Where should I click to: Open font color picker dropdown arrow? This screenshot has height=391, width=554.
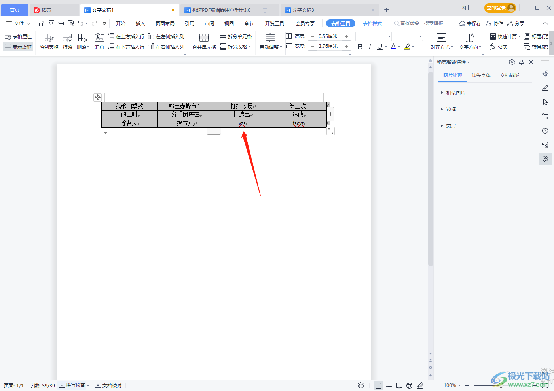coord(399,47)
